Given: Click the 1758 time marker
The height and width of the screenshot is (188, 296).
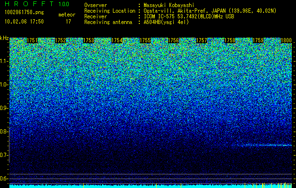Looking at the screenshot, I should tap(230, 40).
